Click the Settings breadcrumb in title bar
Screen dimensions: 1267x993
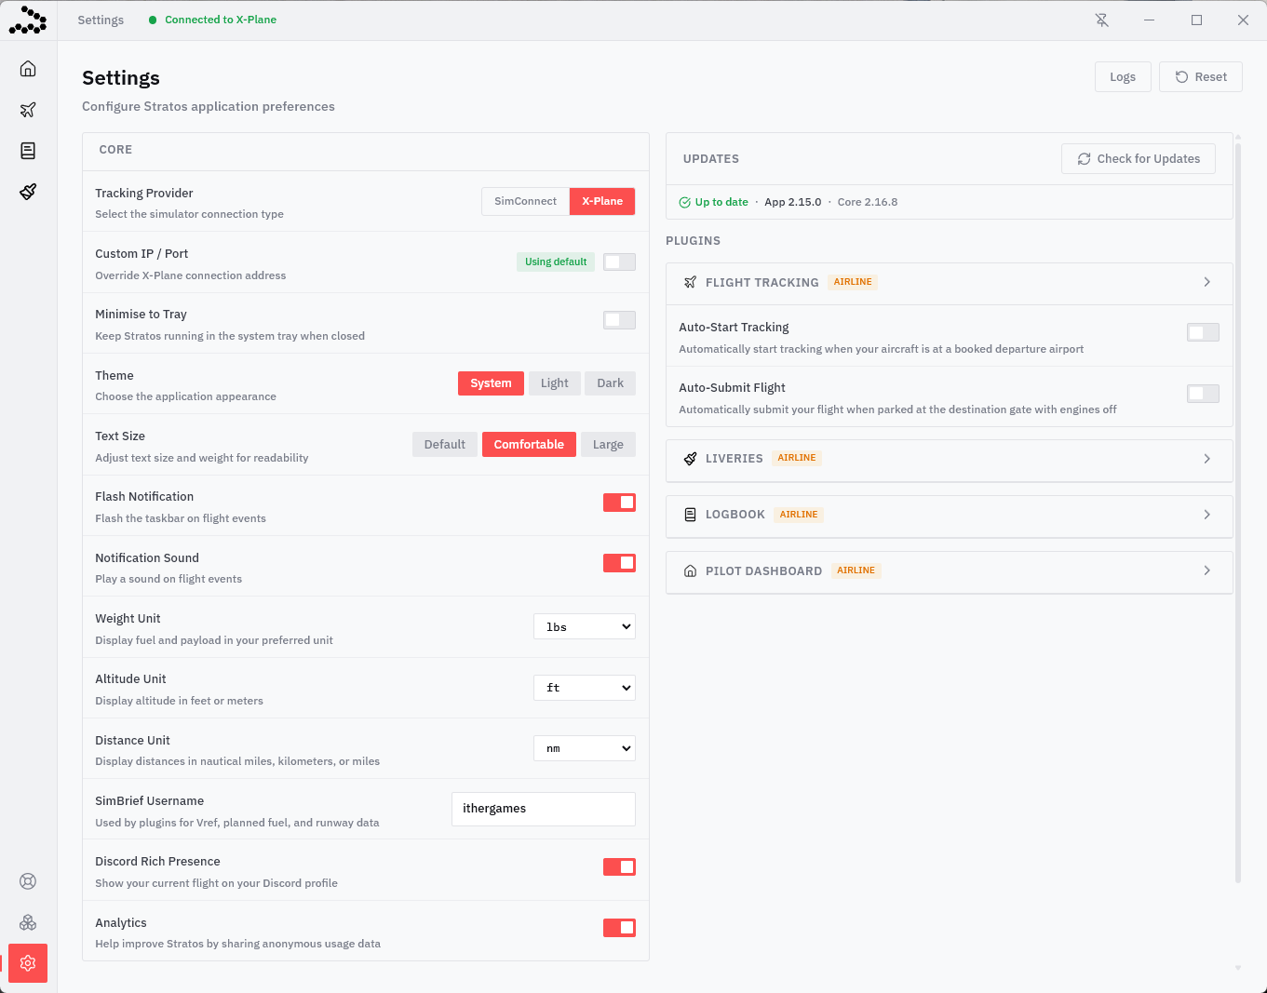tap(101, 20)
